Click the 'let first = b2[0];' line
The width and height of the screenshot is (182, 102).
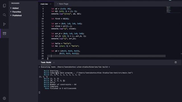click(60, 19)
